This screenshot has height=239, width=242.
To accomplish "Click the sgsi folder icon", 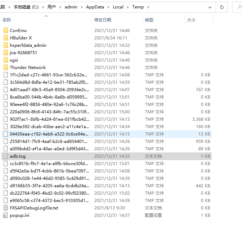I will [5, 60].
